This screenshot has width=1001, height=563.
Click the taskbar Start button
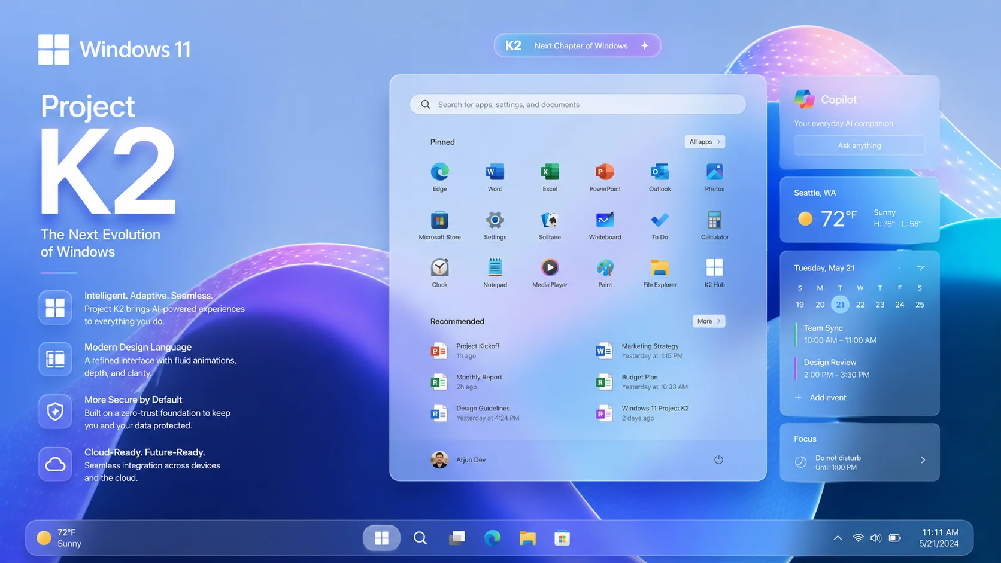[381, 538]
